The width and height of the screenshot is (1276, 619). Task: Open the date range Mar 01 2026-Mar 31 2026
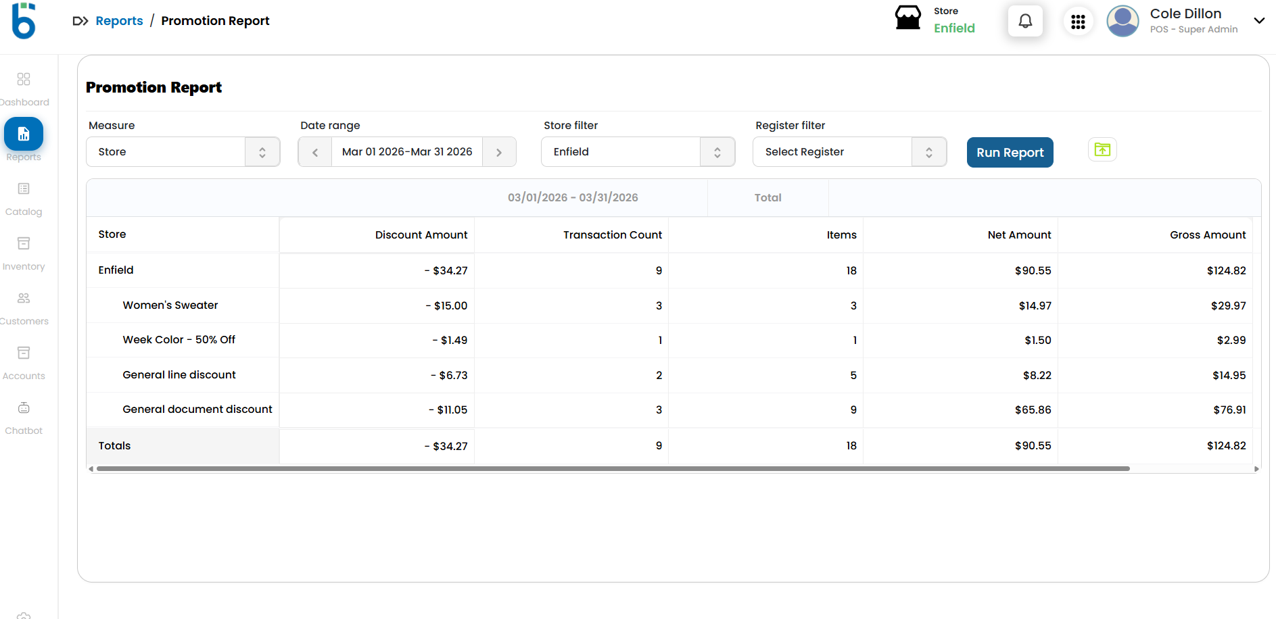pos(407,152)
